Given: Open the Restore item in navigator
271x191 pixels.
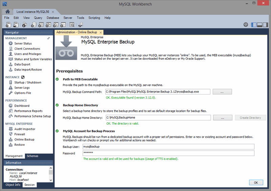Looking at the screenshot, I should coord(19,145).
